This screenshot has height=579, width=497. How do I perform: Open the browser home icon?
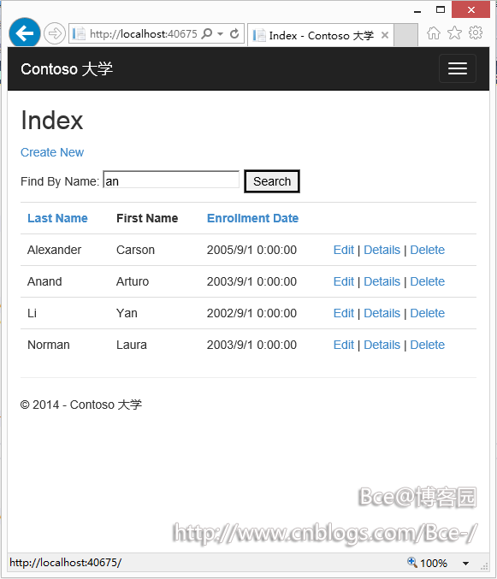434,32
